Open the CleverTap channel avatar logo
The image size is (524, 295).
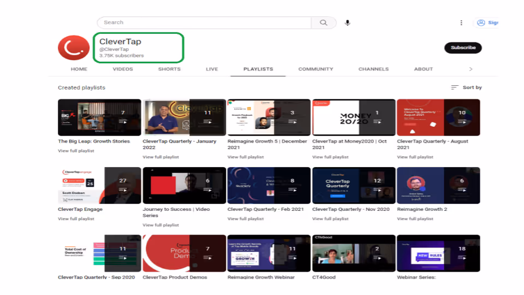74,48
